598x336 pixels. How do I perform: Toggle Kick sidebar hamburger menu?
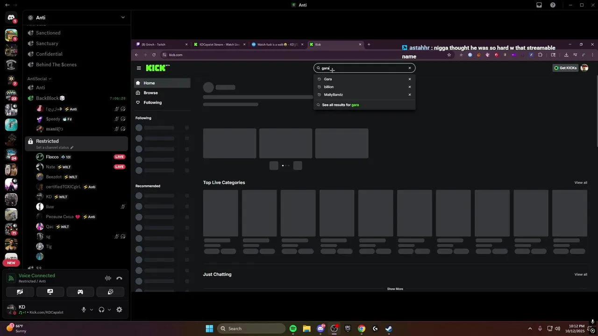click(139, 68)
